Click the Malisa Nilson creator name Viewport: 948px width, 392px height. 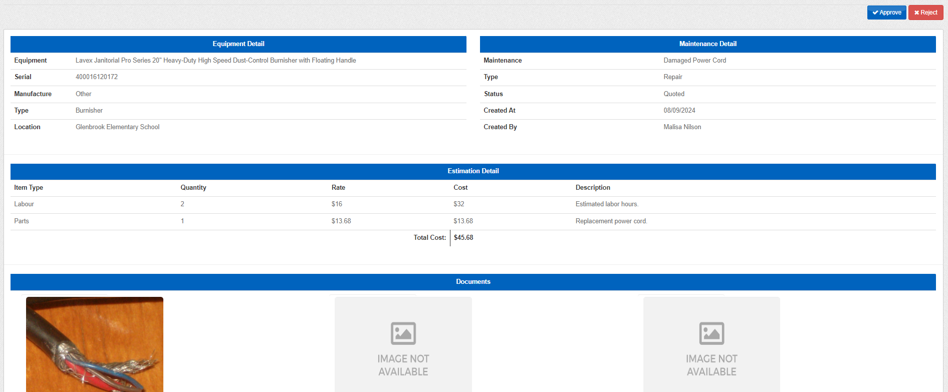coord(682,127)
